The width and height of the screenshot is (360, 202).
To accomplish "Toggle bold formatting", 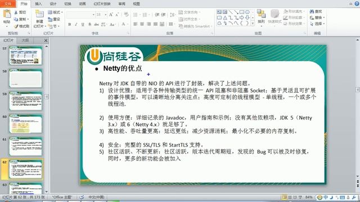I will (x=70, y=24).
